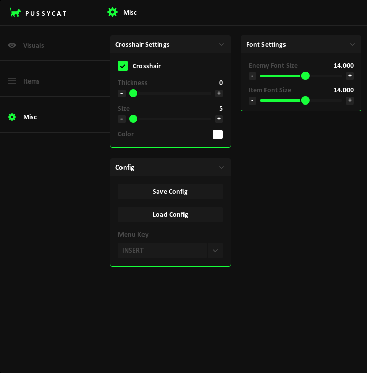Click the gear icon in the Misc header
This screenshot has width=367, height=373.
pyautogui.click(x=112, y=12)
